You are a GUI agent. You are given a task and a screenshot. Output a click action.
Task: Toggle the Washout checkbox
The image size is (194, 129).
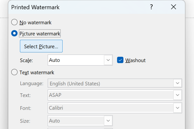pyautogui.click(x=120, y=60)
